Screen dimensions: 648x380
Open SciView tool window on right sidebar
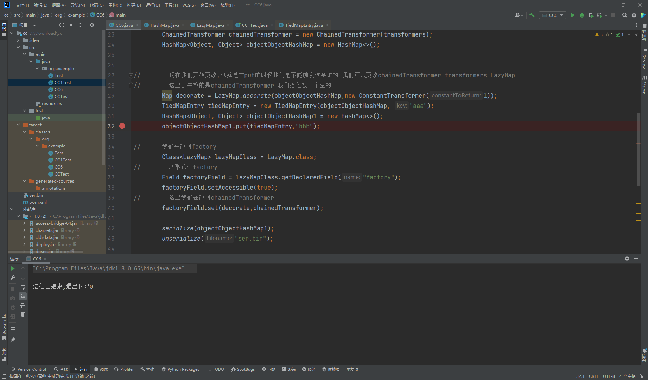644,59
